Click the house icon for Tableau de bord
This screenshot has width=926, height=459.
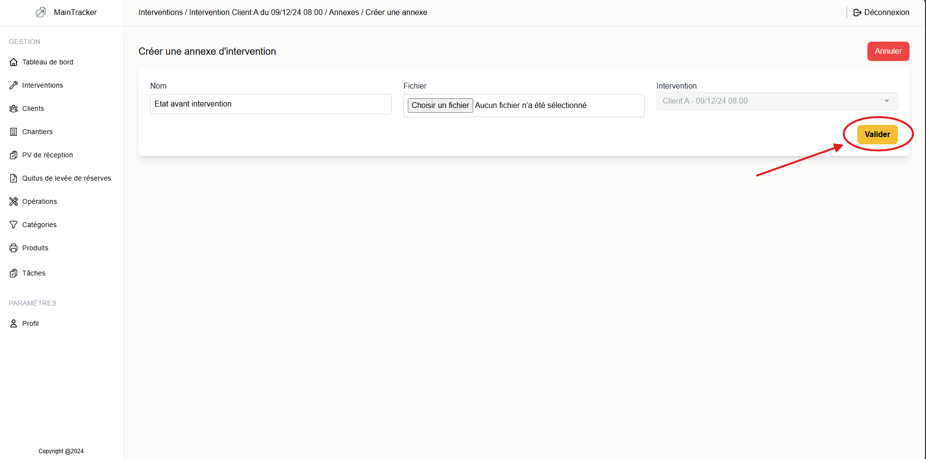coord(14,62)
